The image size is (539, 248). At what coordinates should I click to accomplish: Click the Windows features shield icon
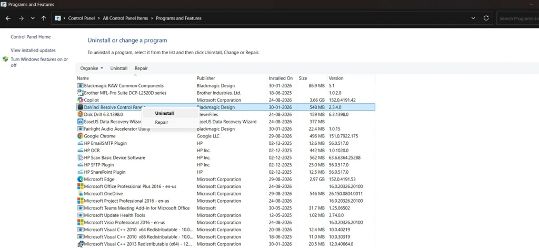pyautogui.click(x=5, y=59)
